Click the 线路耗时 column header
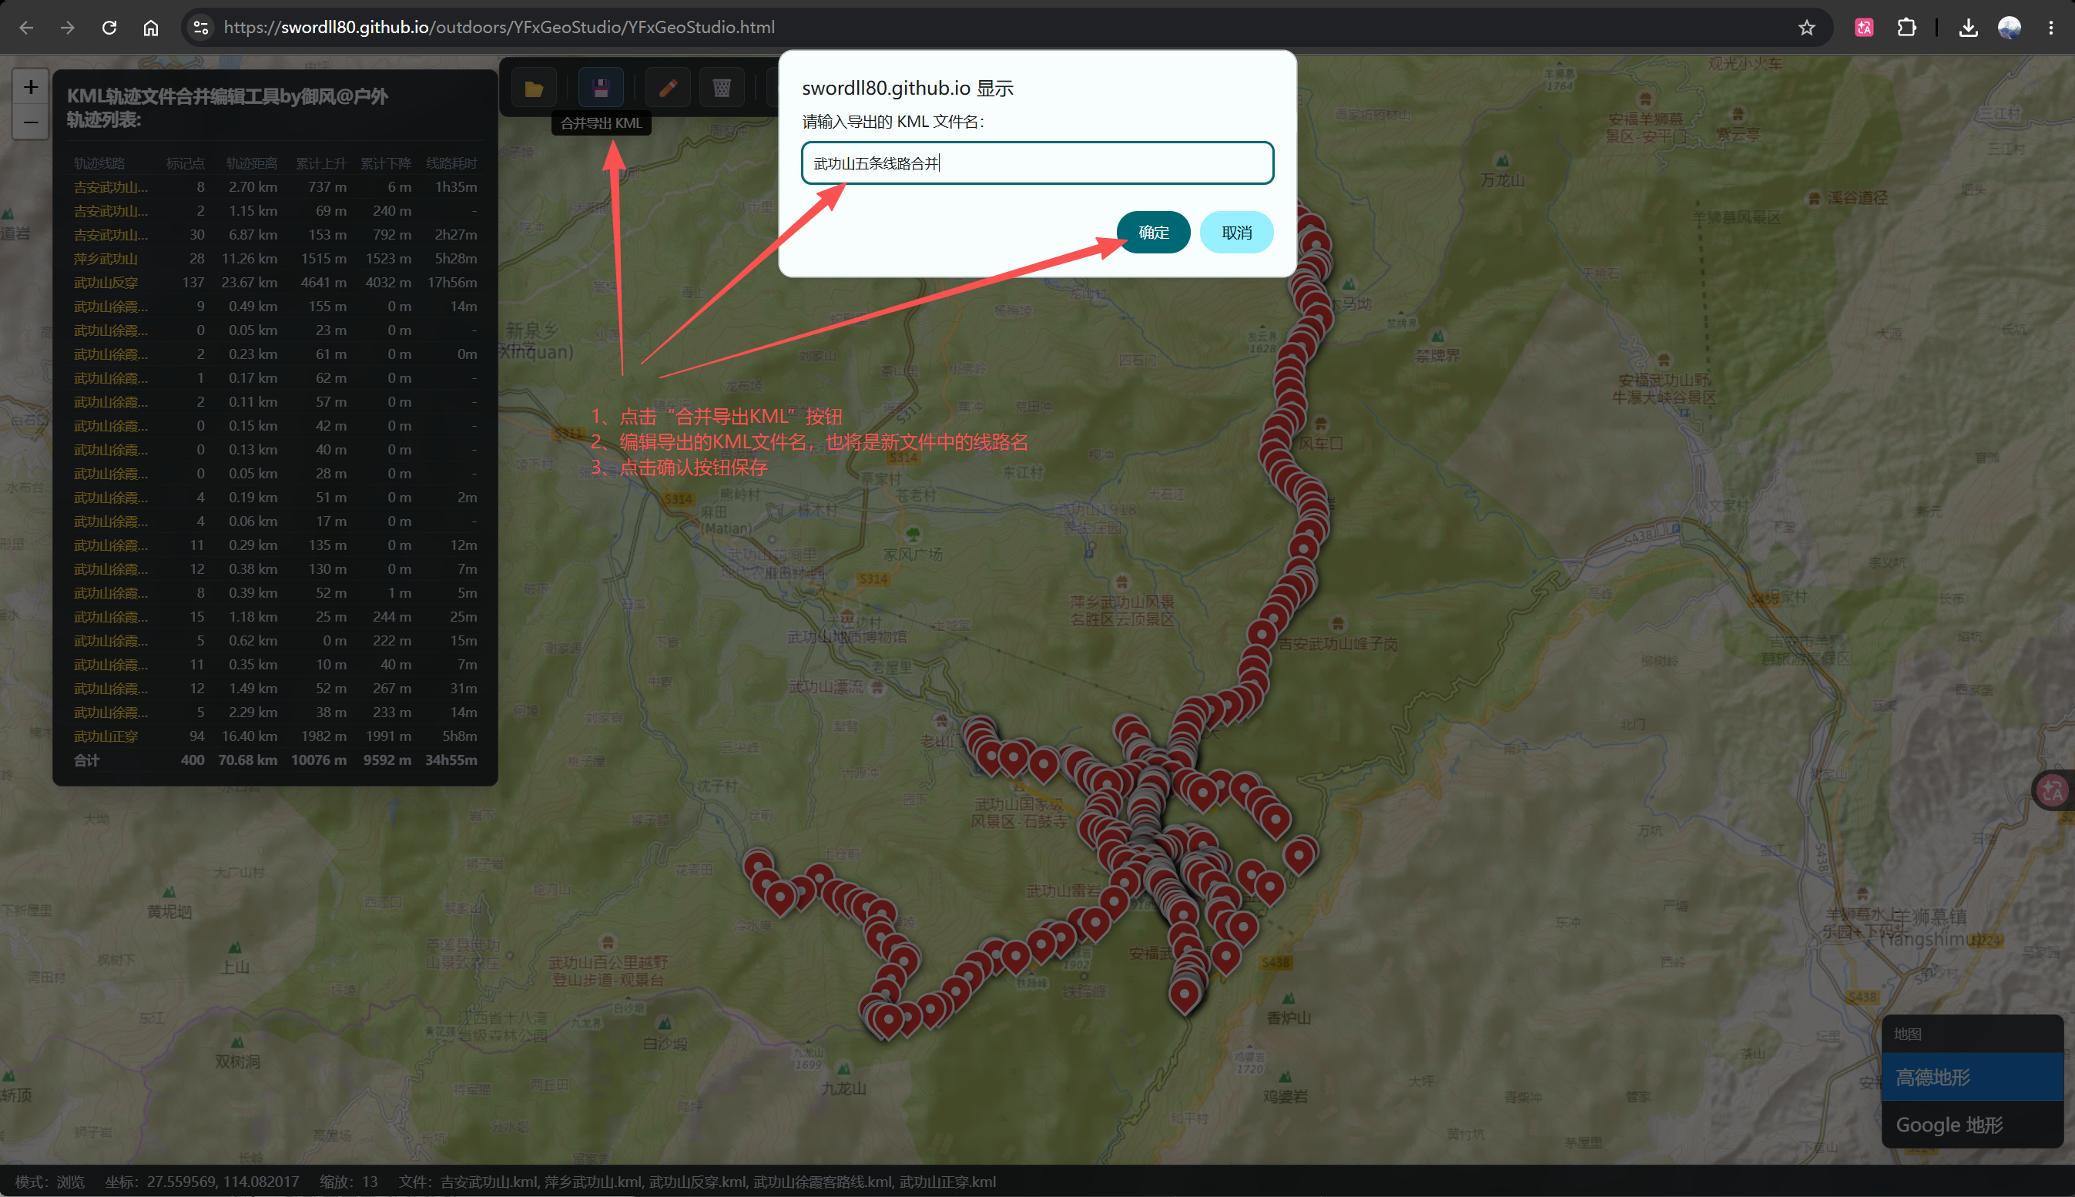 [451, 163]
